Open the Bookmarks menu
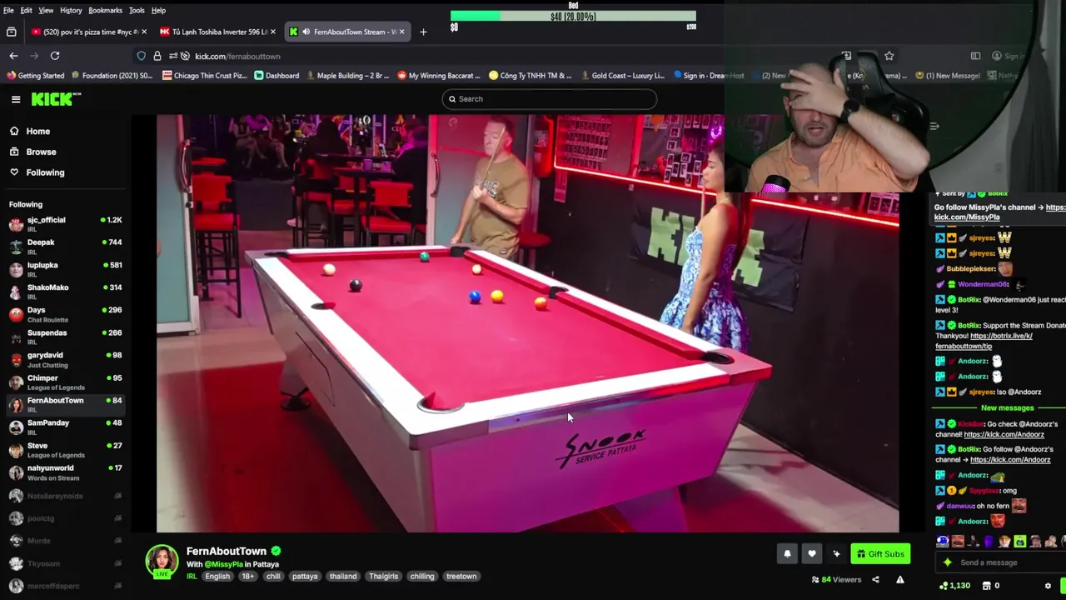The height and width of the screenshot is (600, 1066). (105, 10)
